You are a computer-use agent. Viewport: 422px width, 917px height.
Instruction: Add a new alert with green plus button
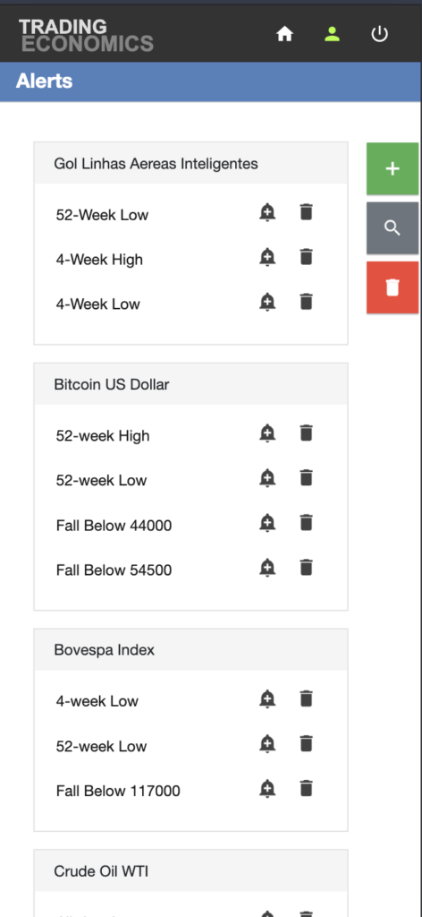pyautogui.click(x=392, y=169)
